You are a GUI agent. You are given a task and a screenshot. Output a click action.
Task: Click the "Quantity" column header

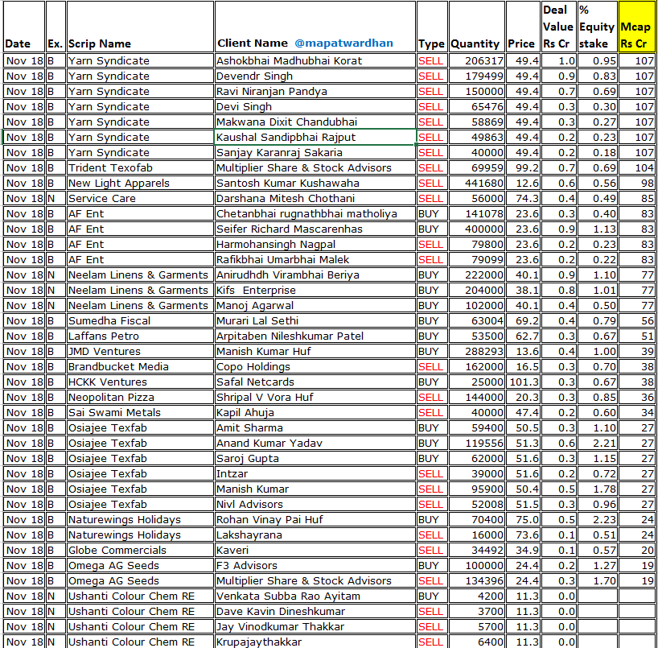(477, 27)
